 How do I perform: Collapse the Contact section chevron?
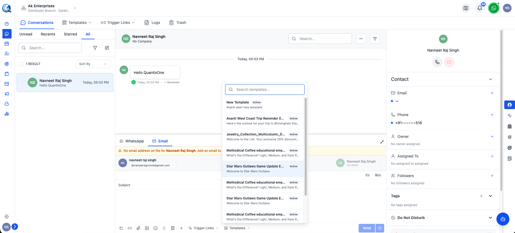click(x=491, y=79)
